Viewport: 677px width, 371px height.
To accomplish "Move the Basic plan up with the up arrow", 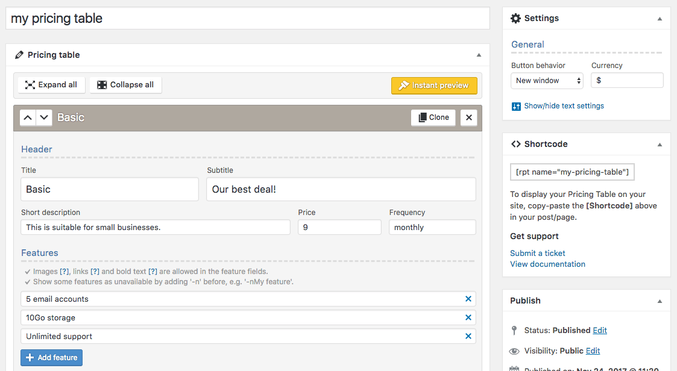I will click(28, 117).
